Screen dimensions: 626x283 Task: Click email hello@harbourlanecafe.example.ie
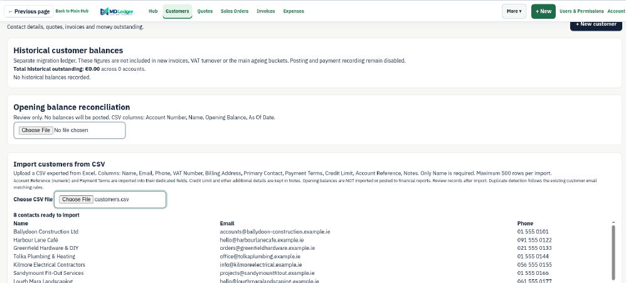click(x=262, y=240)
